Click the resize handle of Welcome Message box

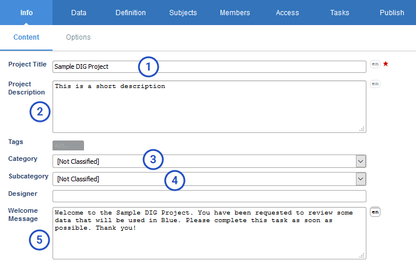coord(362,255)
